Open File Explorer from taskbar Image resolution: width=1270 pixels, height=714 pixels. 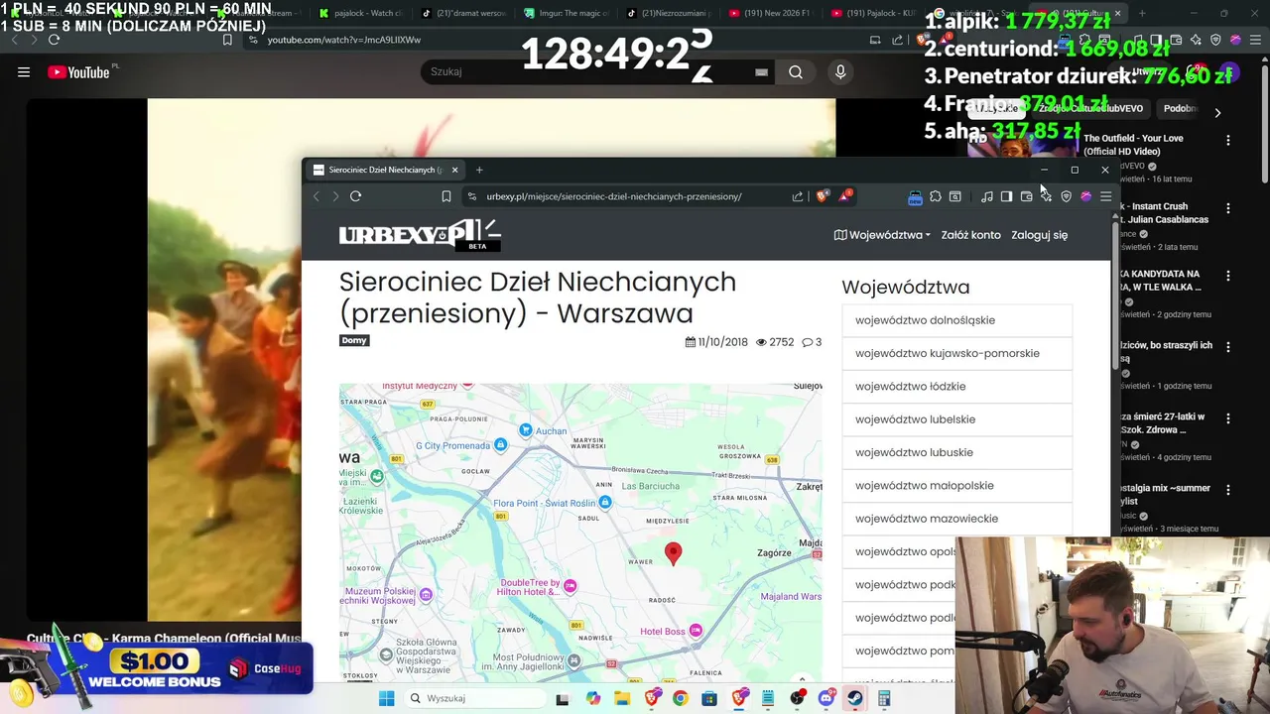[622, 698]
